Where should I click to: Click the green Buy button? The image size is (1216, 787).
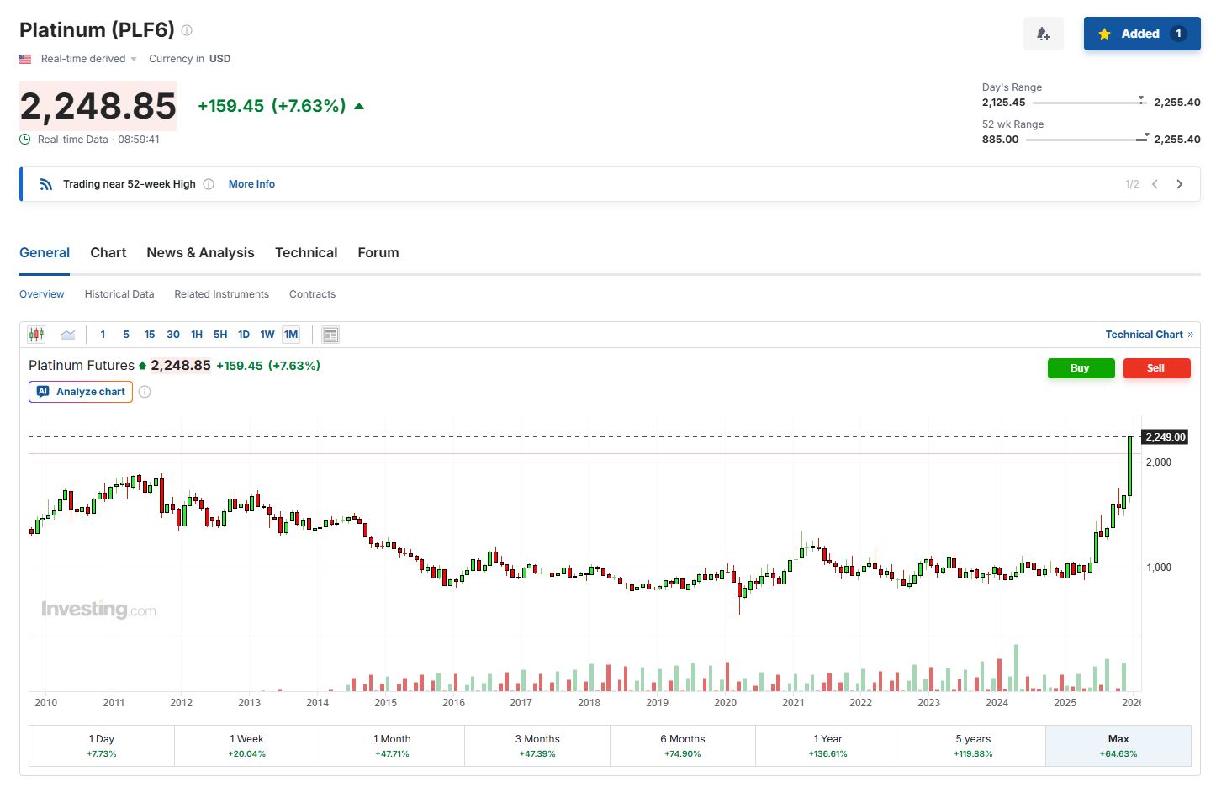pos(1081,368)
